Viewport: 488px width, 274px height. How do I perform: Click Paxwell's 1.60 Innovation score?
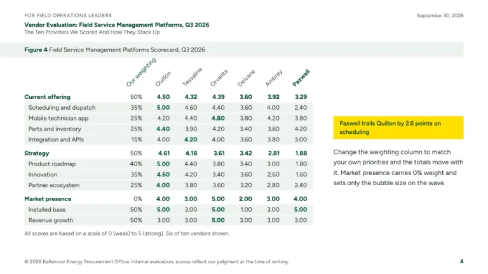(x=301, y=174)
